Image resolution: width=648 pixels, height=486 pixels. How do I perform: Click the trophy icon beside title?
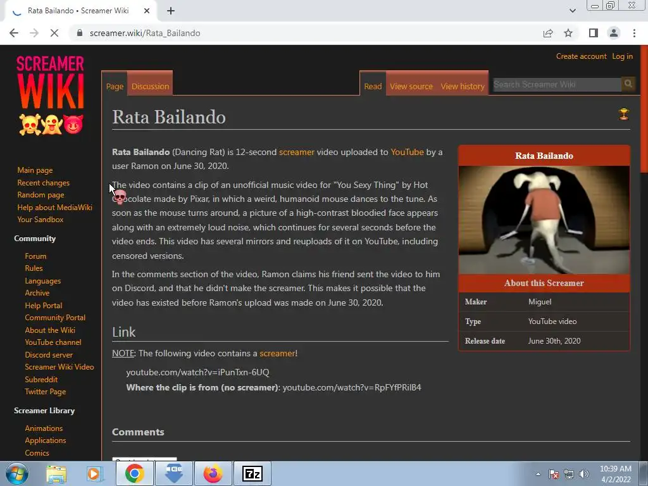623,114
